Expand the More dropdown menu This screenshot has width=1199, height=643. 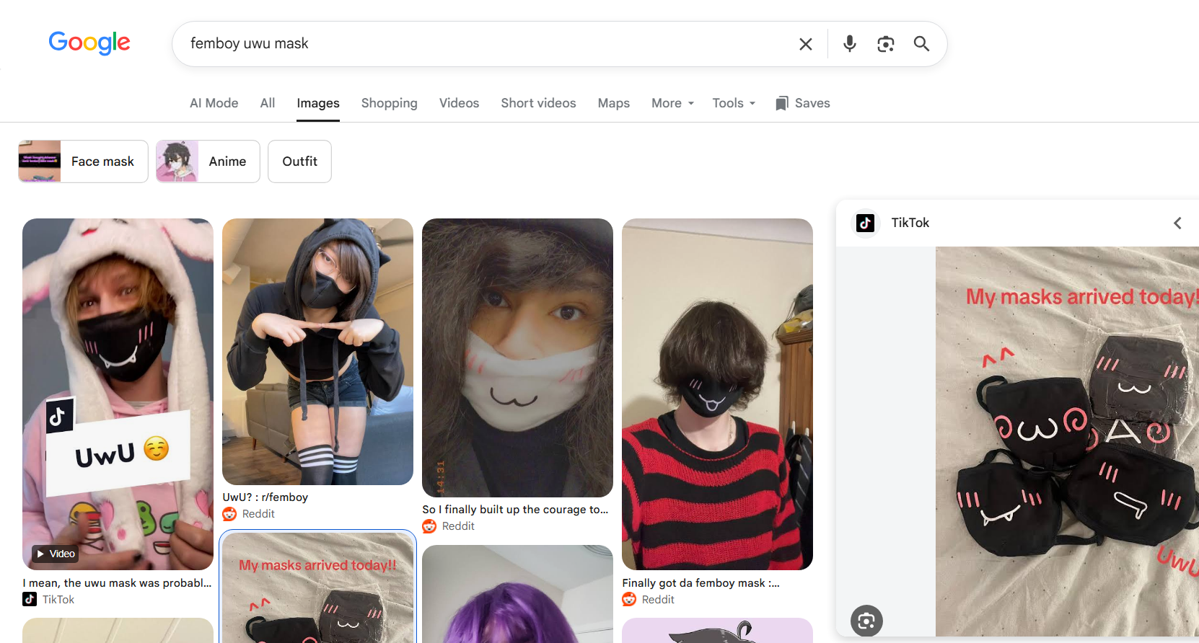[672, 103]
